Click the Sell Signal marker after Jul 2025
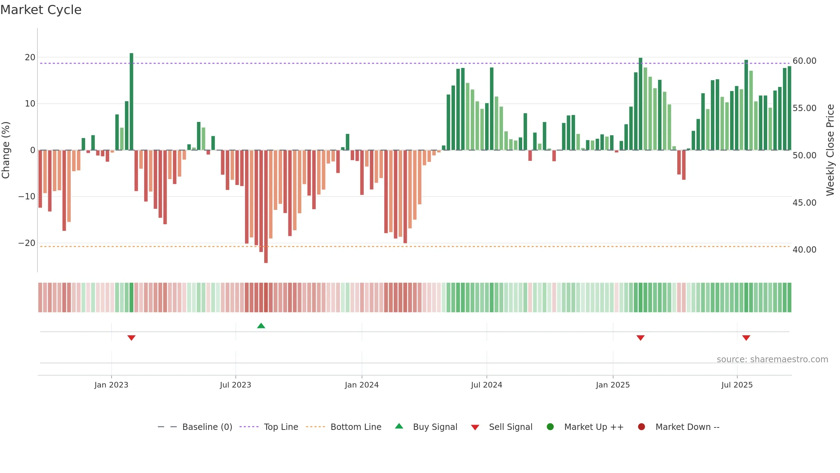Screen dimensions: 840x473 (746, 338)
